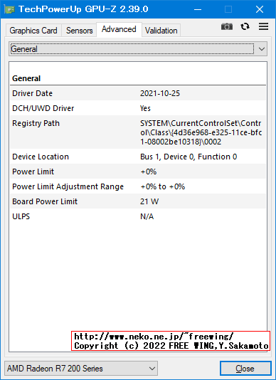Select the Driver Date label

tap(32, 93)
